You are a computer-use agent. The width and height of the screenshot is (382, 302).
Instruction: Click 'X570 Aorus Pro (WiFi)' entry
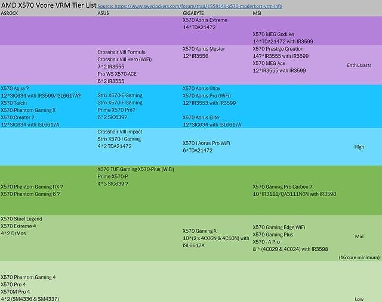coord(207,96)
